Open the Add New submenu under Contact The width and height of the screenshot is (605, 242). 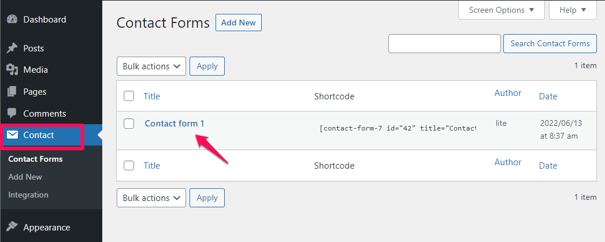point(25,177)
